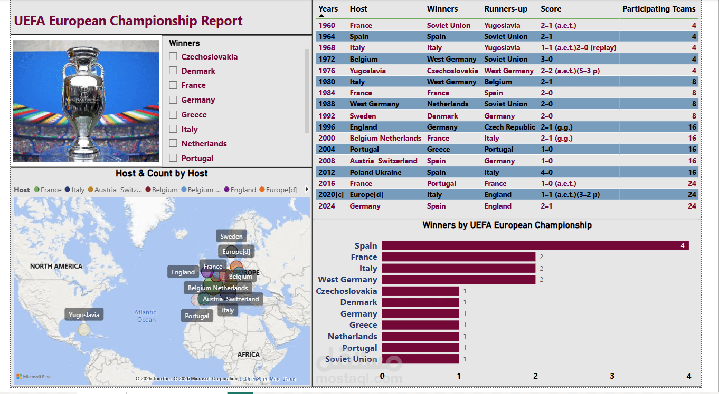The width and height of the screenshot is (719, 394).
Task: Click the trophy image
Action: [x=86, y=101]
